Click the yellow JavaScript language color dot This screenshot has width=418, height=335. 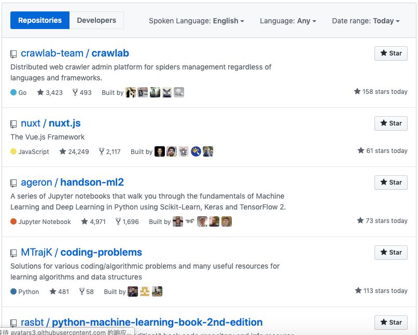coord(13,151)
